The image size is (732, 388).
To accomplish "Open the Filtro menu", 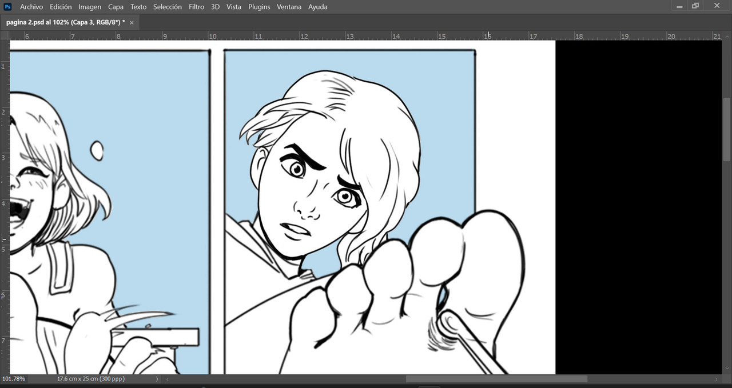I will (197, 7).
